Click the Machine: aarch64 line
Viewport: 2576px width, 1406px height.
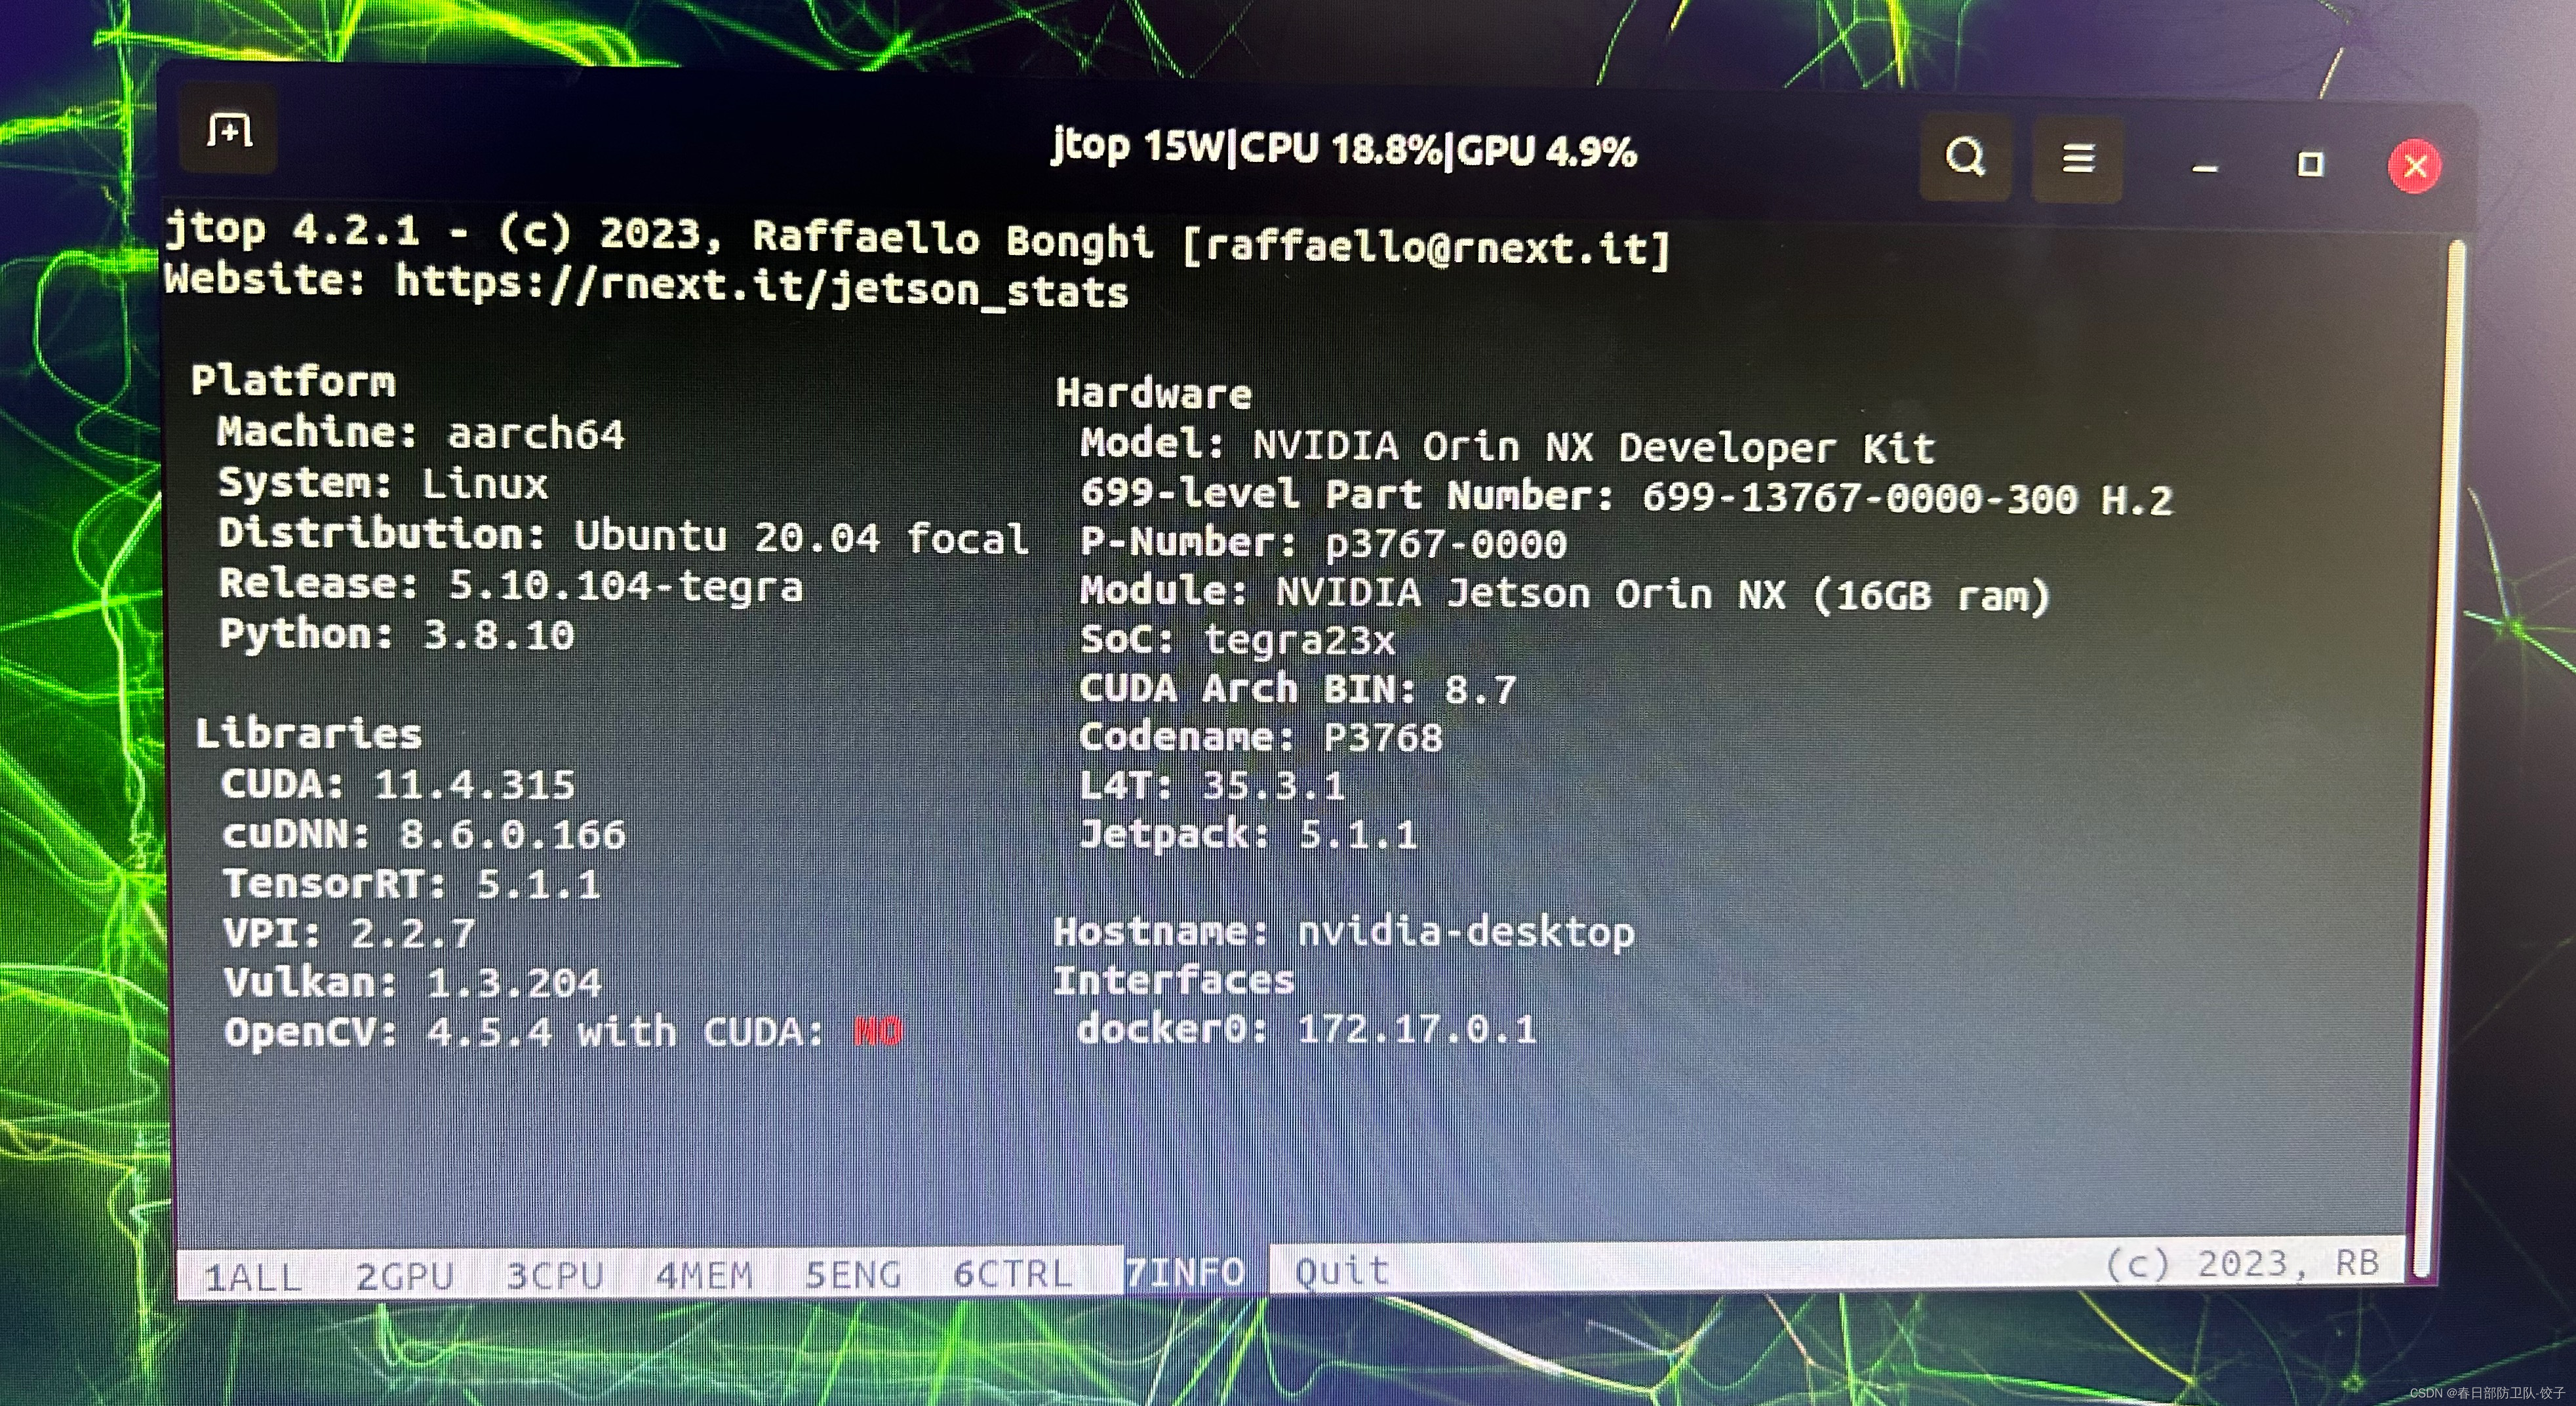pos(421,433)
